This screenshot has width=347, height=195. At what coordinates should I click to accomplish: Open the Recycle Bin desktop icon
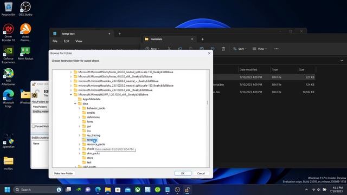(9, 9)
